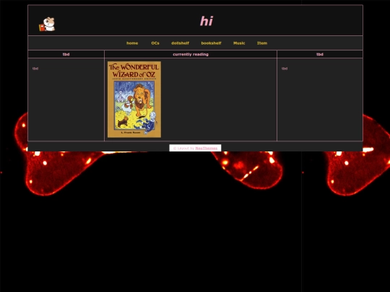Click the hamster mascot icon in the header
Viewport: 390px width, 292px height.
tap(47, 24)
